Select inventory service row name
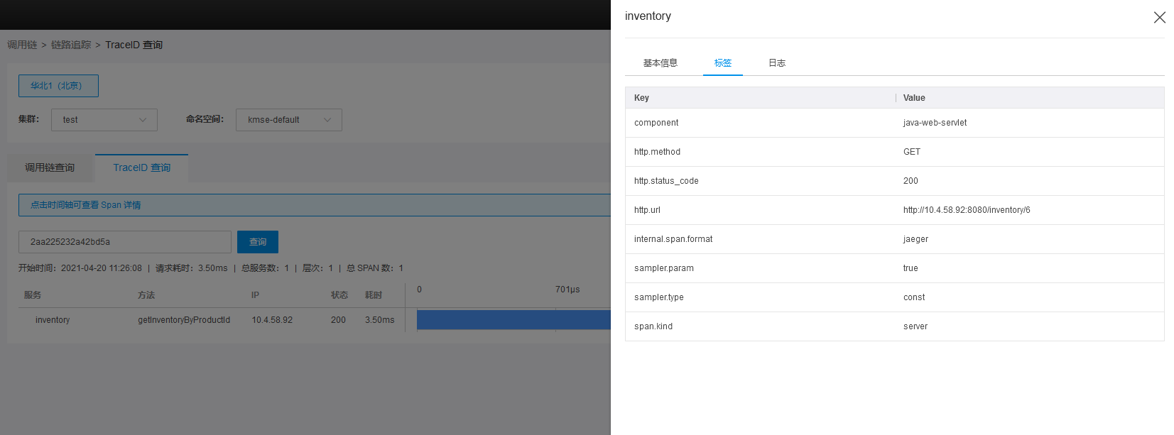 coord(53,320)
